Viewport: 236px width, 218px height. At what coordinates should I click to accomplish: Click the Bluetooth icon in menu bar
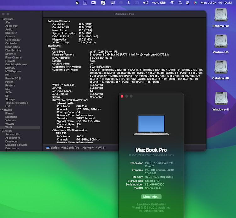(128, 3)
